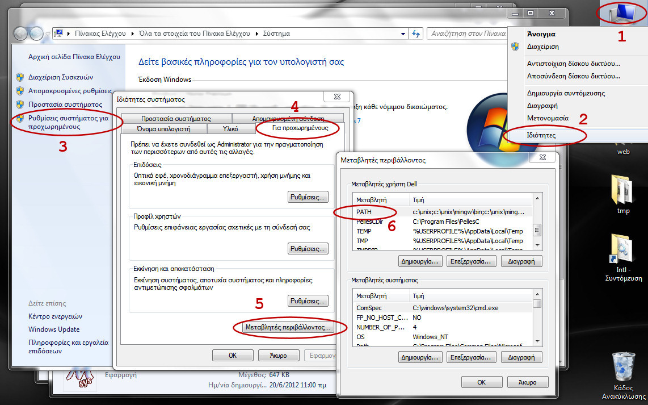Image resolution: width=648 pixels, height=405 pixels.
Task: Click Ρυθμίσεις button under Προφίλ χρηστών
Action: pyautogui.click(x=308, y=249)
